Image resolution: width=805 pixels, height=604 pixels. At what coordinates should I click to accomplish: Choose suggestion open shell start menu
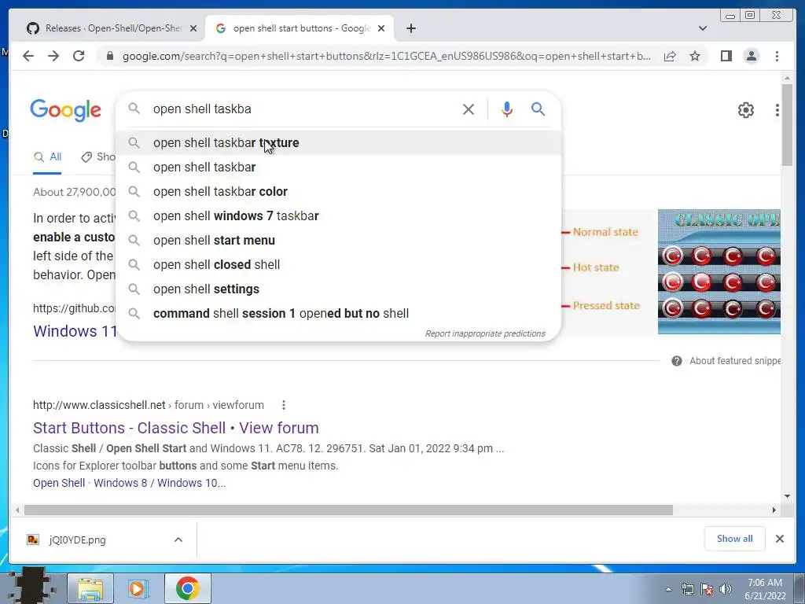pyautogui.click(x=339, y=241)
